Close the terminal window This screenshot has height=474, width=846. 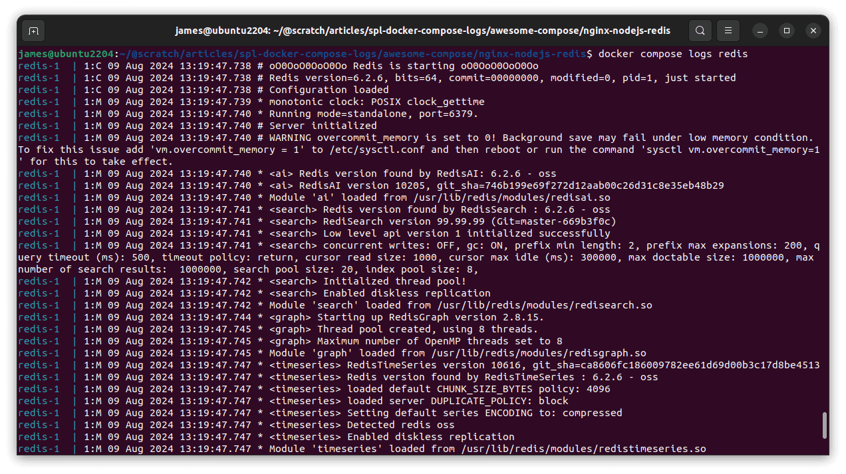tap(813, 31)
